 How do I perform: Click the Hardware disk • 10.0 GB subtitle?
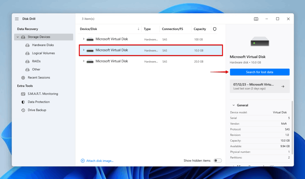245,62
